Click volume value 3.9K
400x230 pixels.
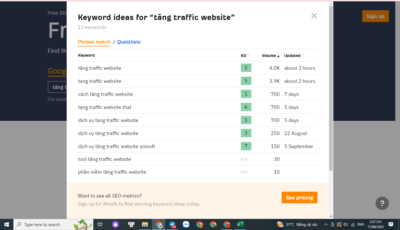point(274,81)
